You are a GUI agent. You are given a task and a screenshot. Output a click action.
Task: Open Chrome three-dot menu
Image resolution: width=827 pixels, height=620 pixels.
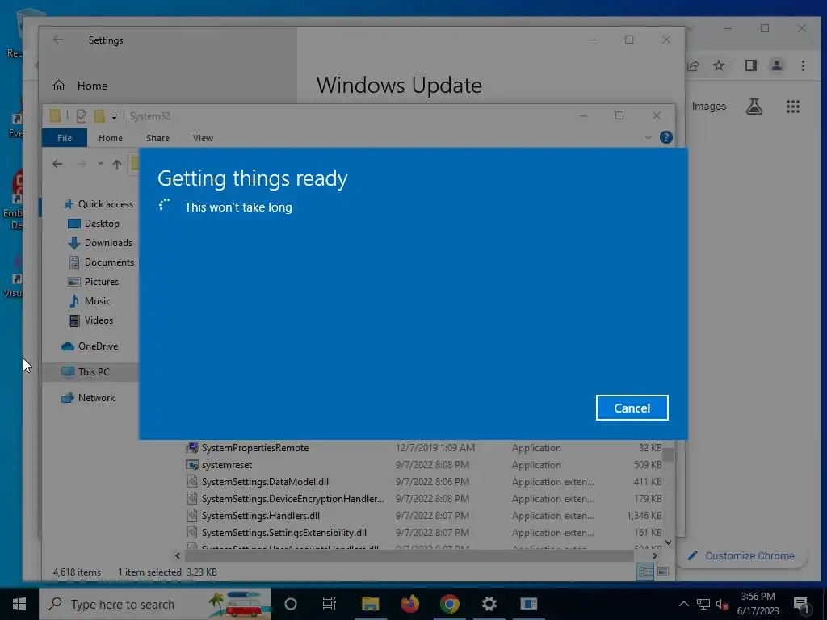[803, 65]
